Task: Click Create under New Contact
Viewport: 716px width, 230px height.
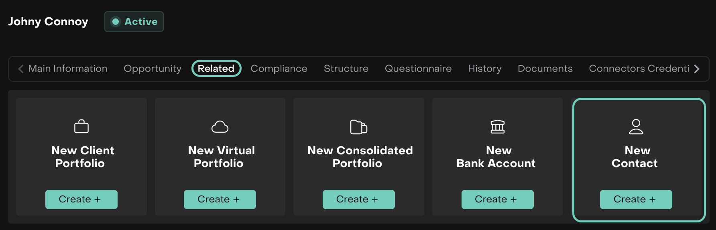Action: [636, 200]
